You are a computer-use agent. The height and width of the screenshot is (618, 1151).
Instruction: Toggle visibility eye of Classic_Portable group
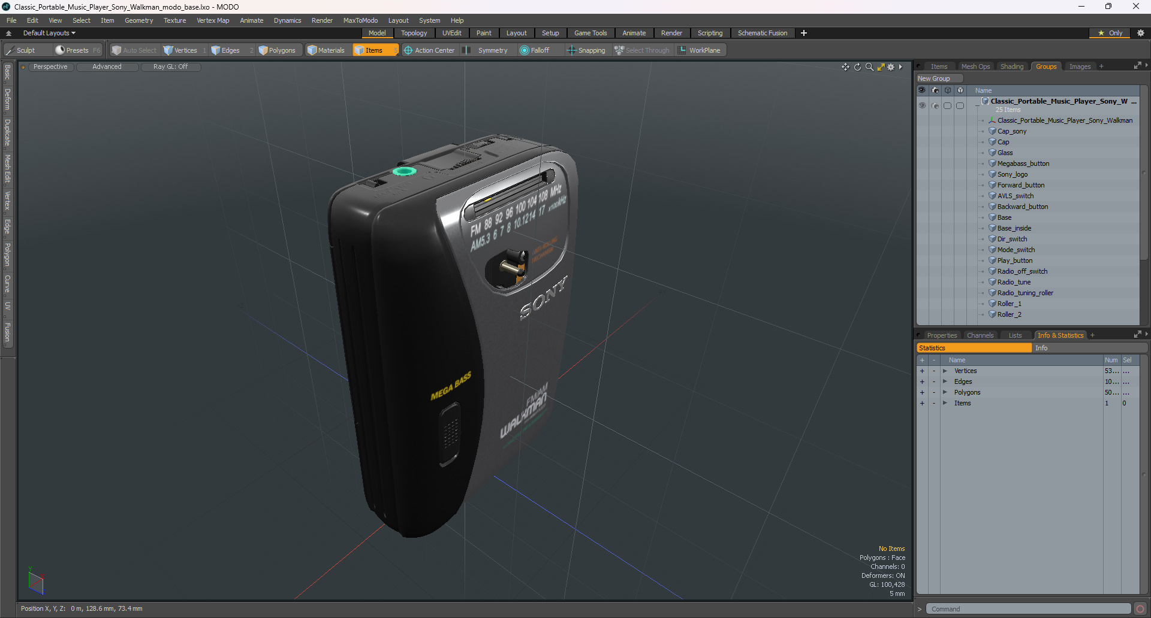coord(922,105)
